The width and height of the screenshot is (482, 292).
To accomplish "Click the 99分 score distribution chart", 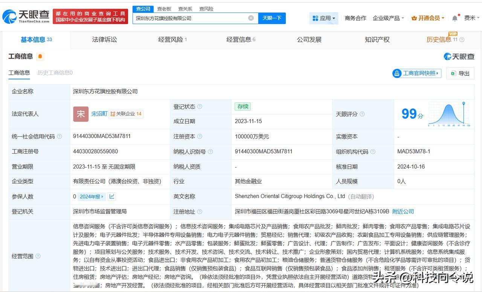I will tap(449, 114).
